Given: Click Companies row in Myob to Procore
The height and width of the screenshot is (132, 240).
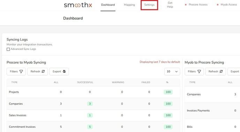Looking at the screenshot, I should coord(212,94).
